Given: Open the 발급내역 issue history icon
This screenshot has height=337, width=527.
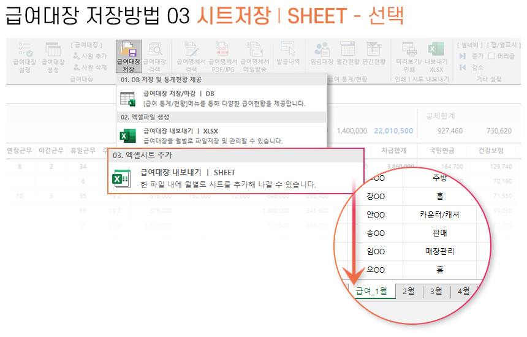Looking at the screenshot, I should [x=287, y=55].
